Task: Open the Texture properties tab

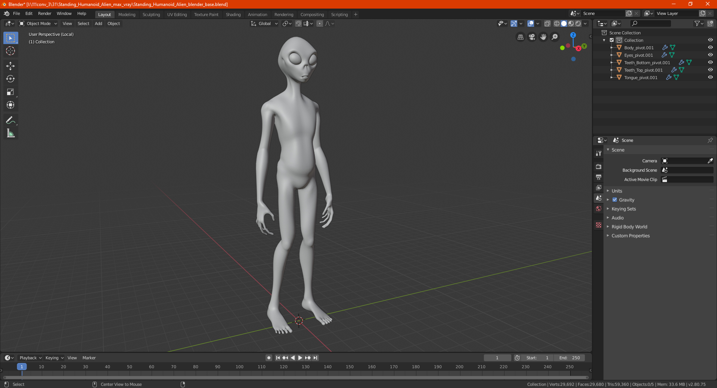Action: pos(599,225)
